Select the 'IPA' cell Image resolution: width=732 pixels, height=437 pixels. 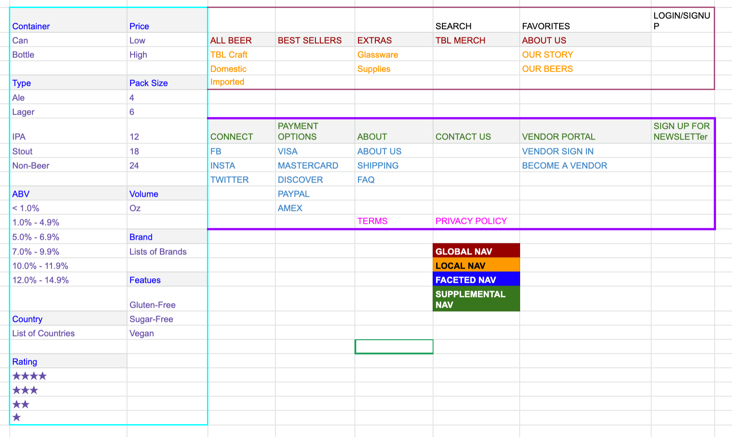click(68, 131)
